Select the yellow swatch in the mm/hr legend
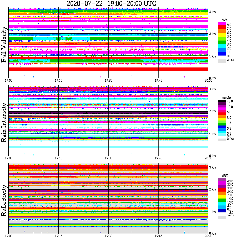This screenshot has height=241, width=236. point(222,119)
